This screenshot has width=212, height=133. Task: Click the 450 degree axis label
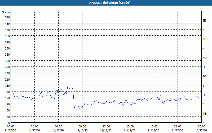click(7, 30)
